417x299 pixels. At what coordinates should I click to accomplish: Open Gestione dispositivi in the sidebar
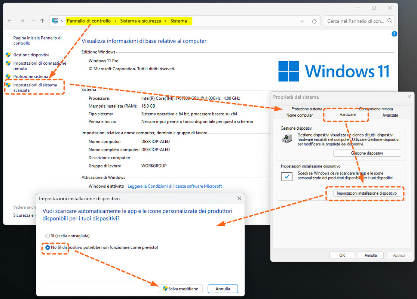(x=31, y=55)
